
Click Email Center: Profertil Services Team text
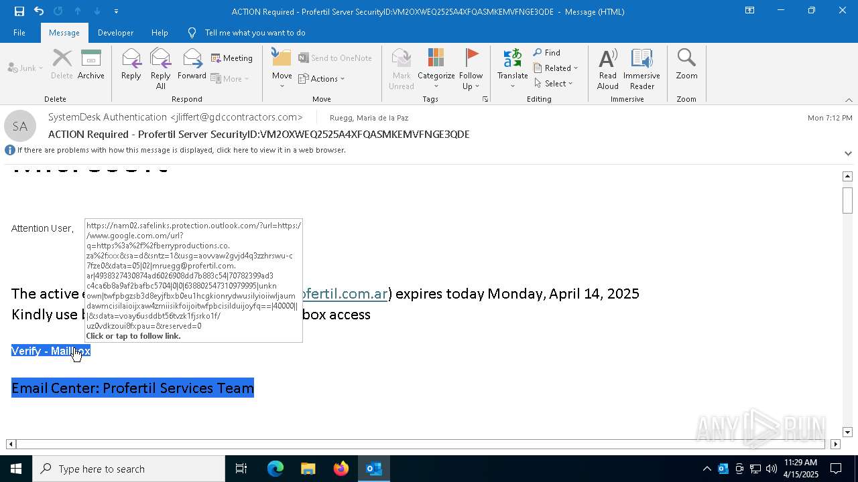point(133,388)
